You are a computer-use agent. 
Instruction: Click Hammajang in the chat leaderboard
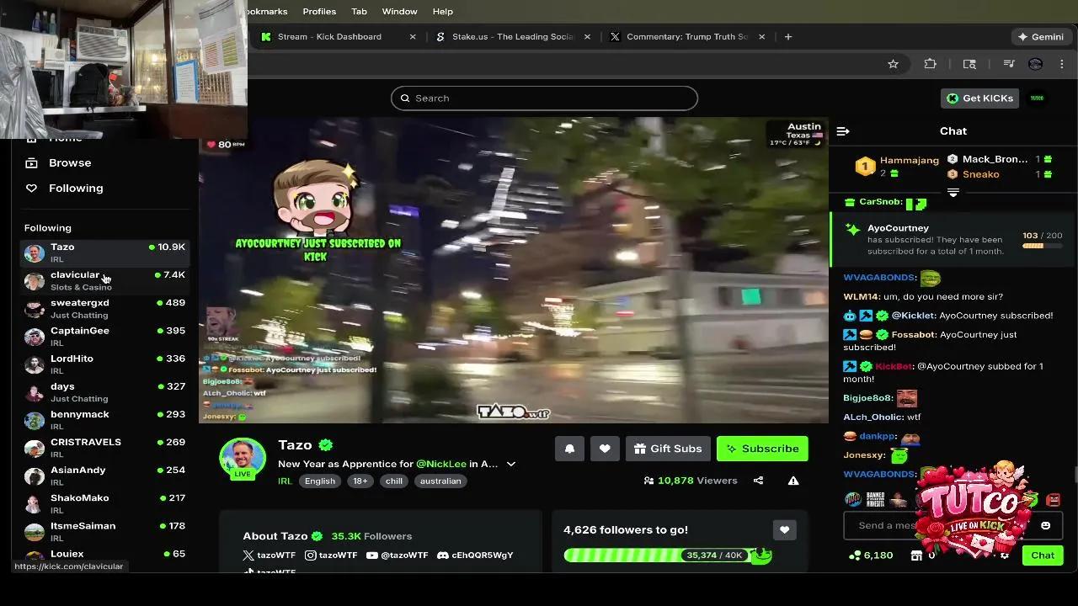coord(909,160)
